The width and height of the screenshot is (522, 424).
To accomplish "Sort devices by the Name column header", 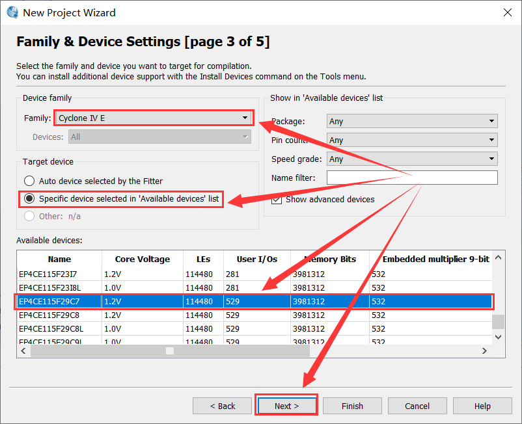I will (59, 259).
